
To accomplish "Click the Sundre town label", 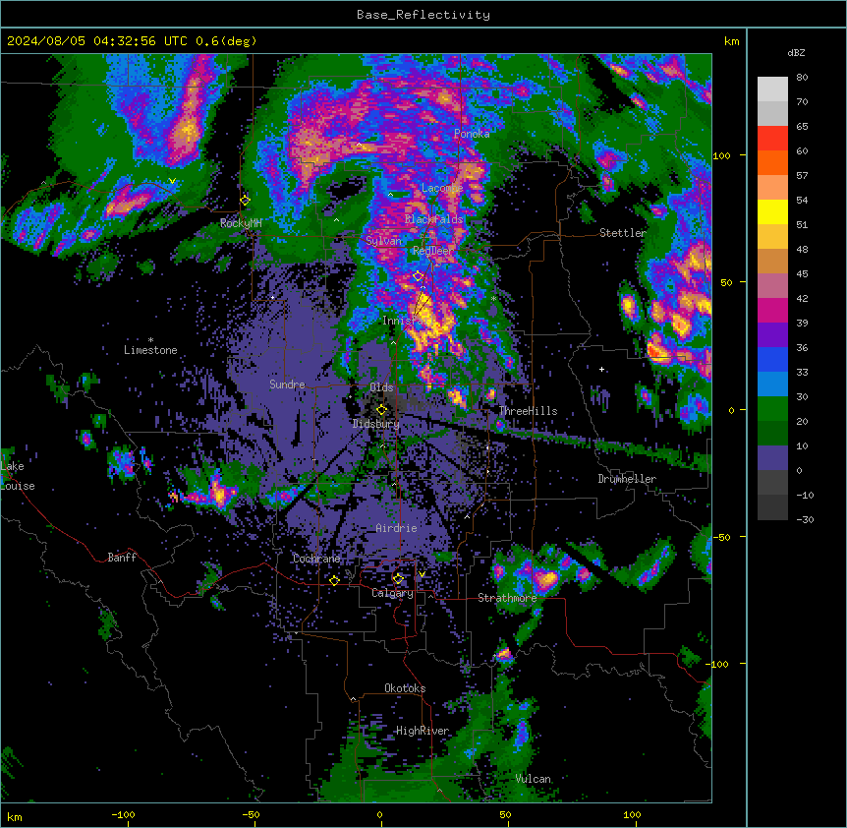I will point(287,384).
